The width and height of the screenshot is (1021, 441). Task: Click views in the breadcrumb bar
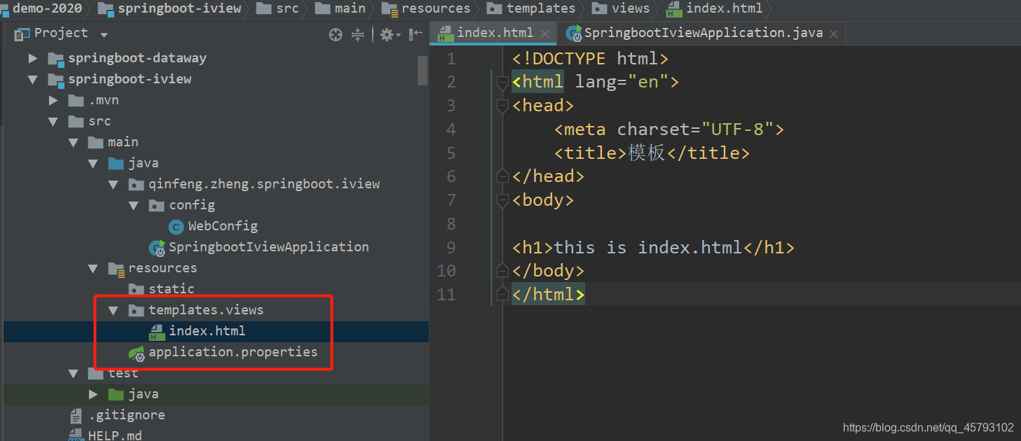pyautogui.click(x=631, y=8)
